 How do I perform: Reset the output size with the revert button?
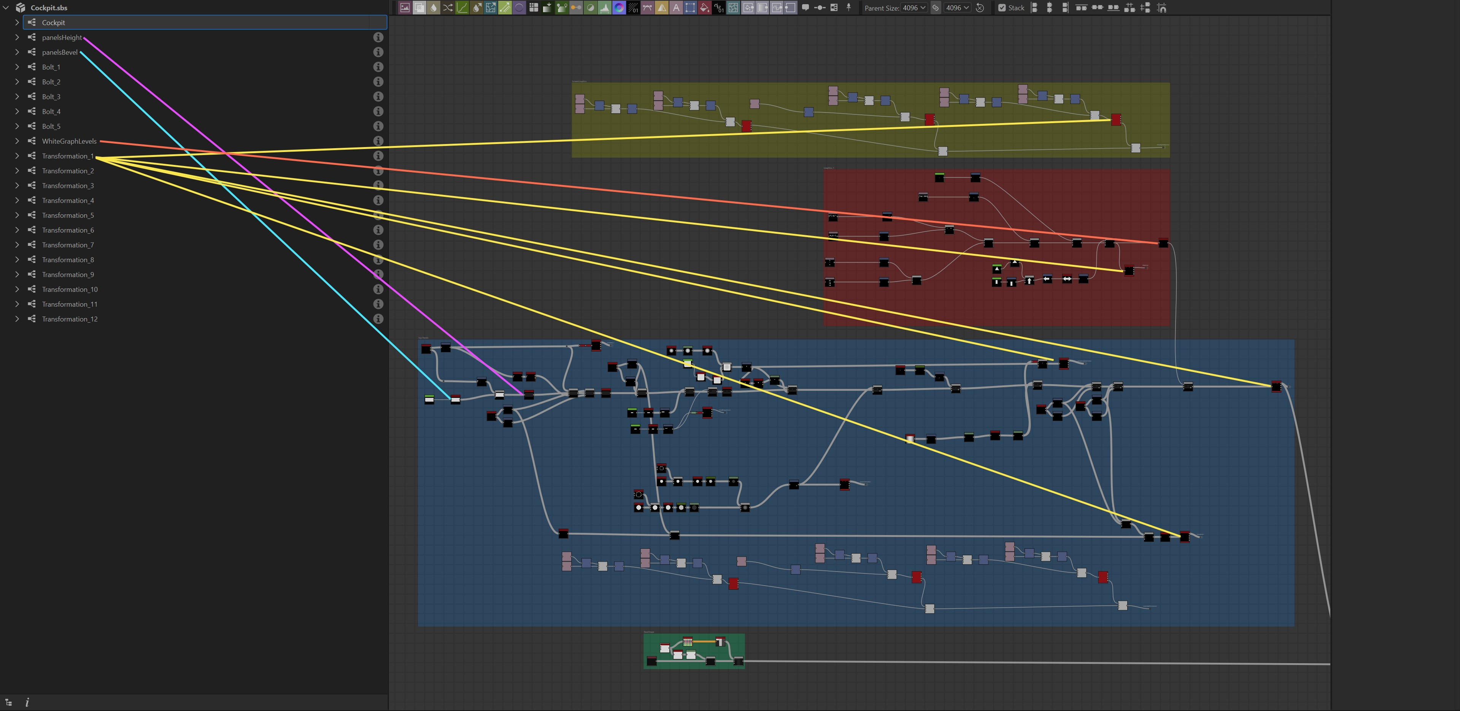[x=979, y=7]
